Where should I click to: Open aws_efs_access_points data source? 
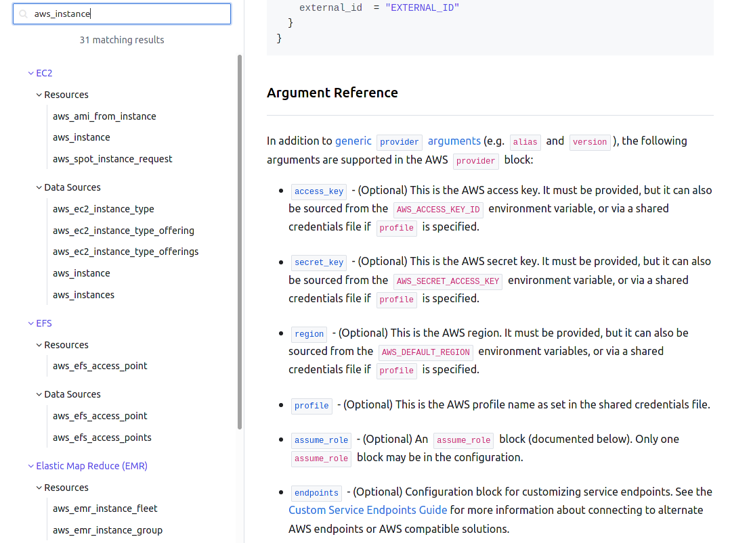(102, 438)
